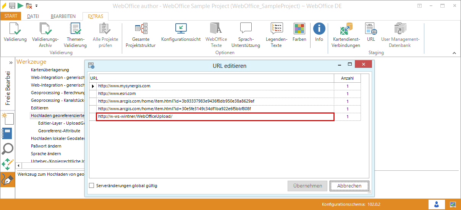Expand the left panel with double chevron

point(11,62)
